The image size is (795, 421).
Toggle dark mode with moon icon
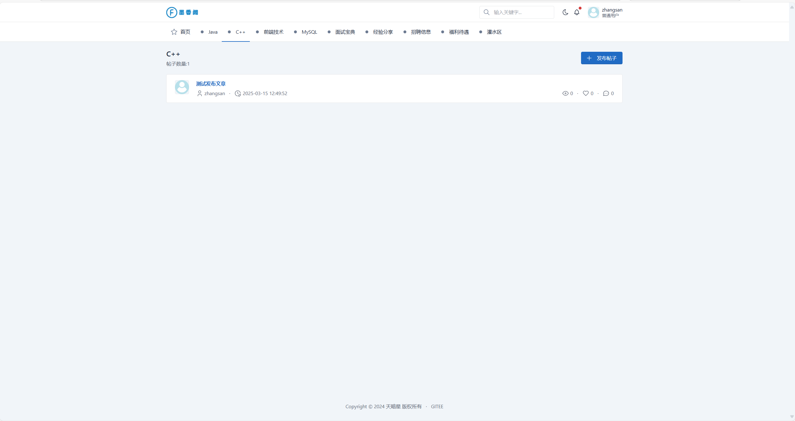[x=565, y=12]
